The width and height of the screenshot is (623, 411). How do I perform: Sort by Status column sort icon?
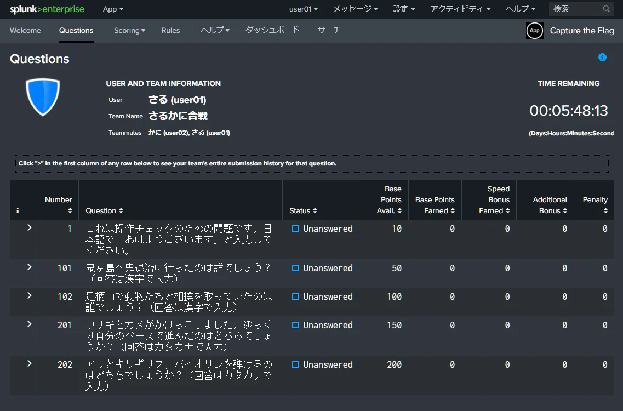(x=315, y=210)
